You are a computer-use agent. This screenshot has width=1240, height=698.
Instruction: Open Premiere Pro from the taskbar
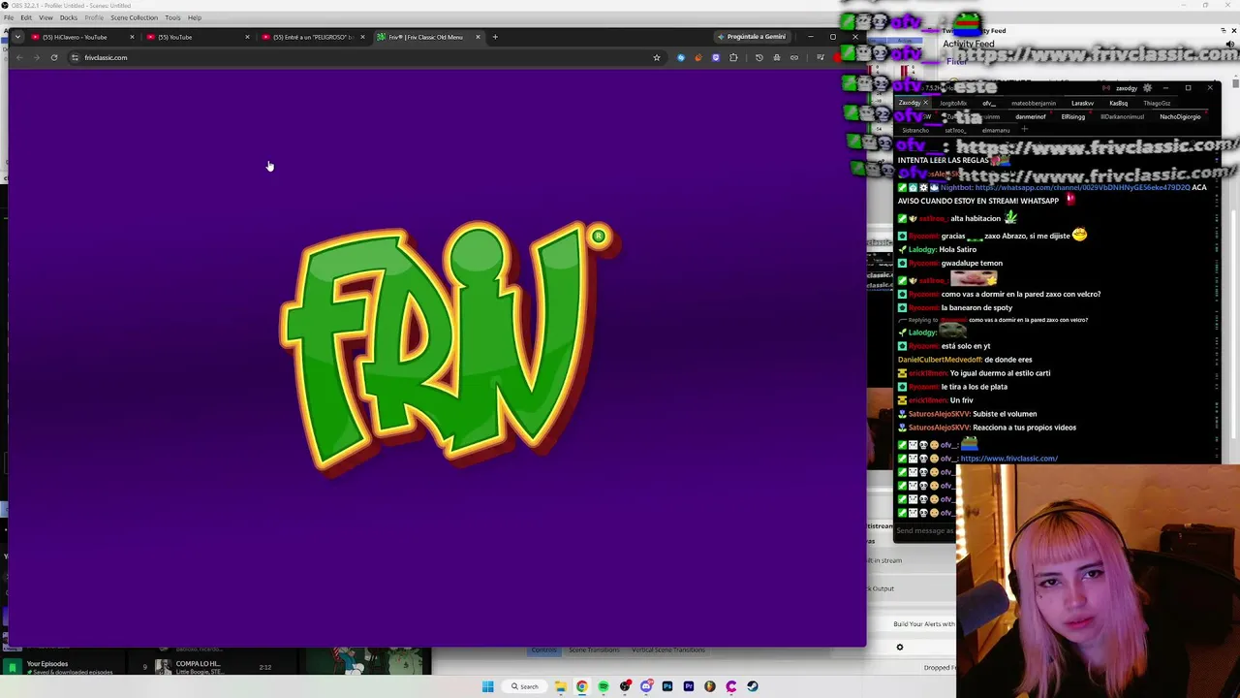(689, 686)
